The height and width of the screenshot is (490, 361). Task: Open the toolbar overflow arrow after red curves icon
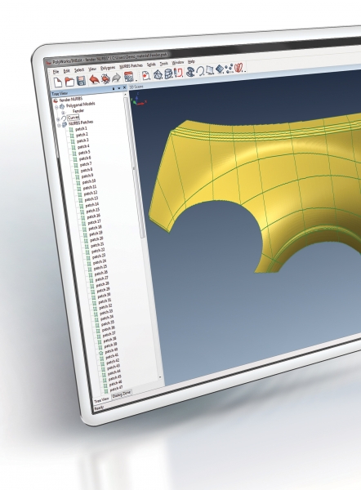click(245, 71)
